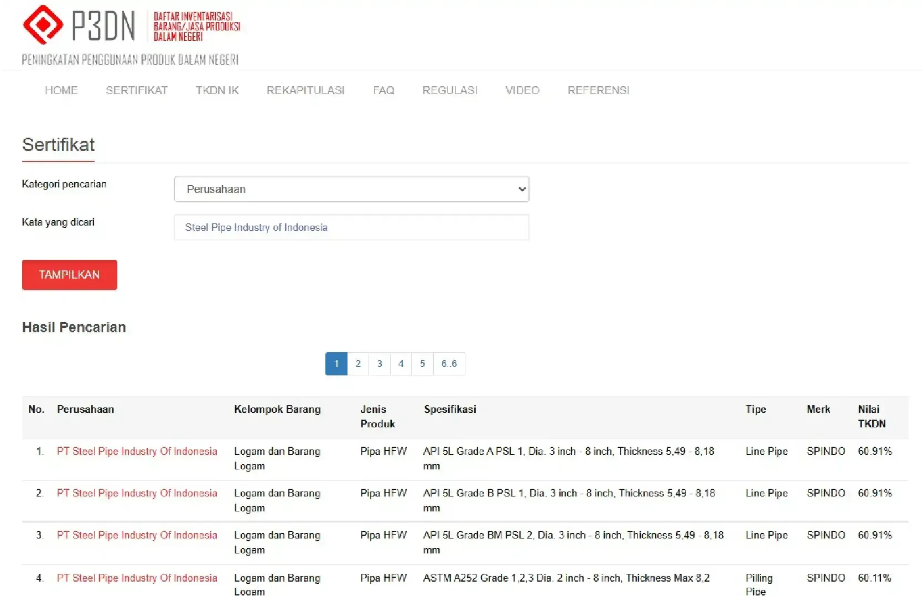Click the Nilai TKDN column header
This screenshot has width=923, height=596.
pyautogui.click(x=872, y=417)
